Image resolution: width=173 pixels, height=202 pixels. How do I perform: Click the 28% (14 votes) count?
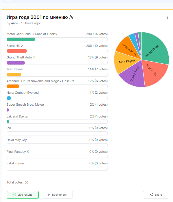(x=97, y=34)
